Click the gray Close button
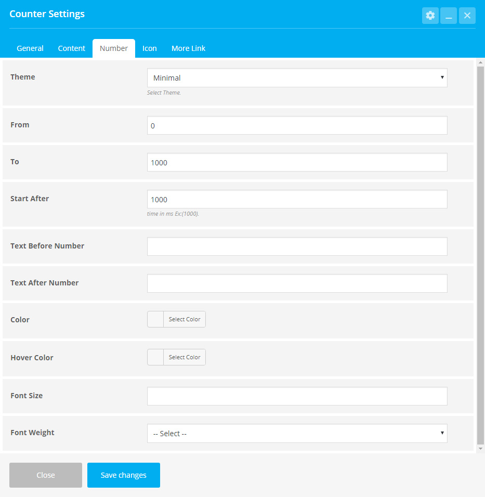Image resolution: width=485 pixels, height=497 pixels. point(46,475)
